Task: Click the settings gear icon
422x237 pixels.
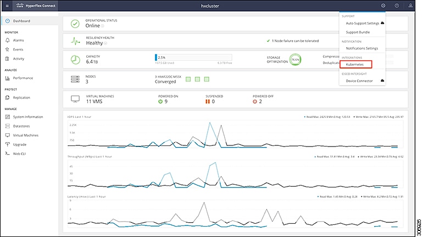Action: 383,5
